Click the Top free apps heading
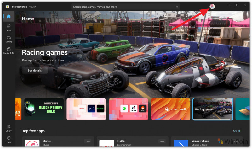Viewport: 252px width, 149px height. (x=33, y=131)
